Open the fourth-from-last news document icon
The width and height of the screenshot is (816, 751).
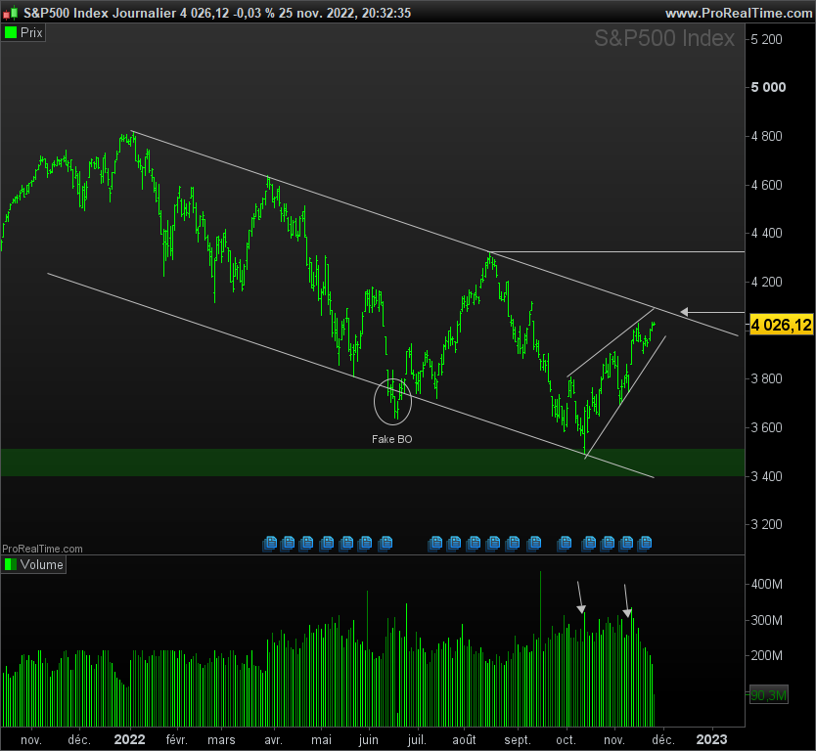[589, 544]
